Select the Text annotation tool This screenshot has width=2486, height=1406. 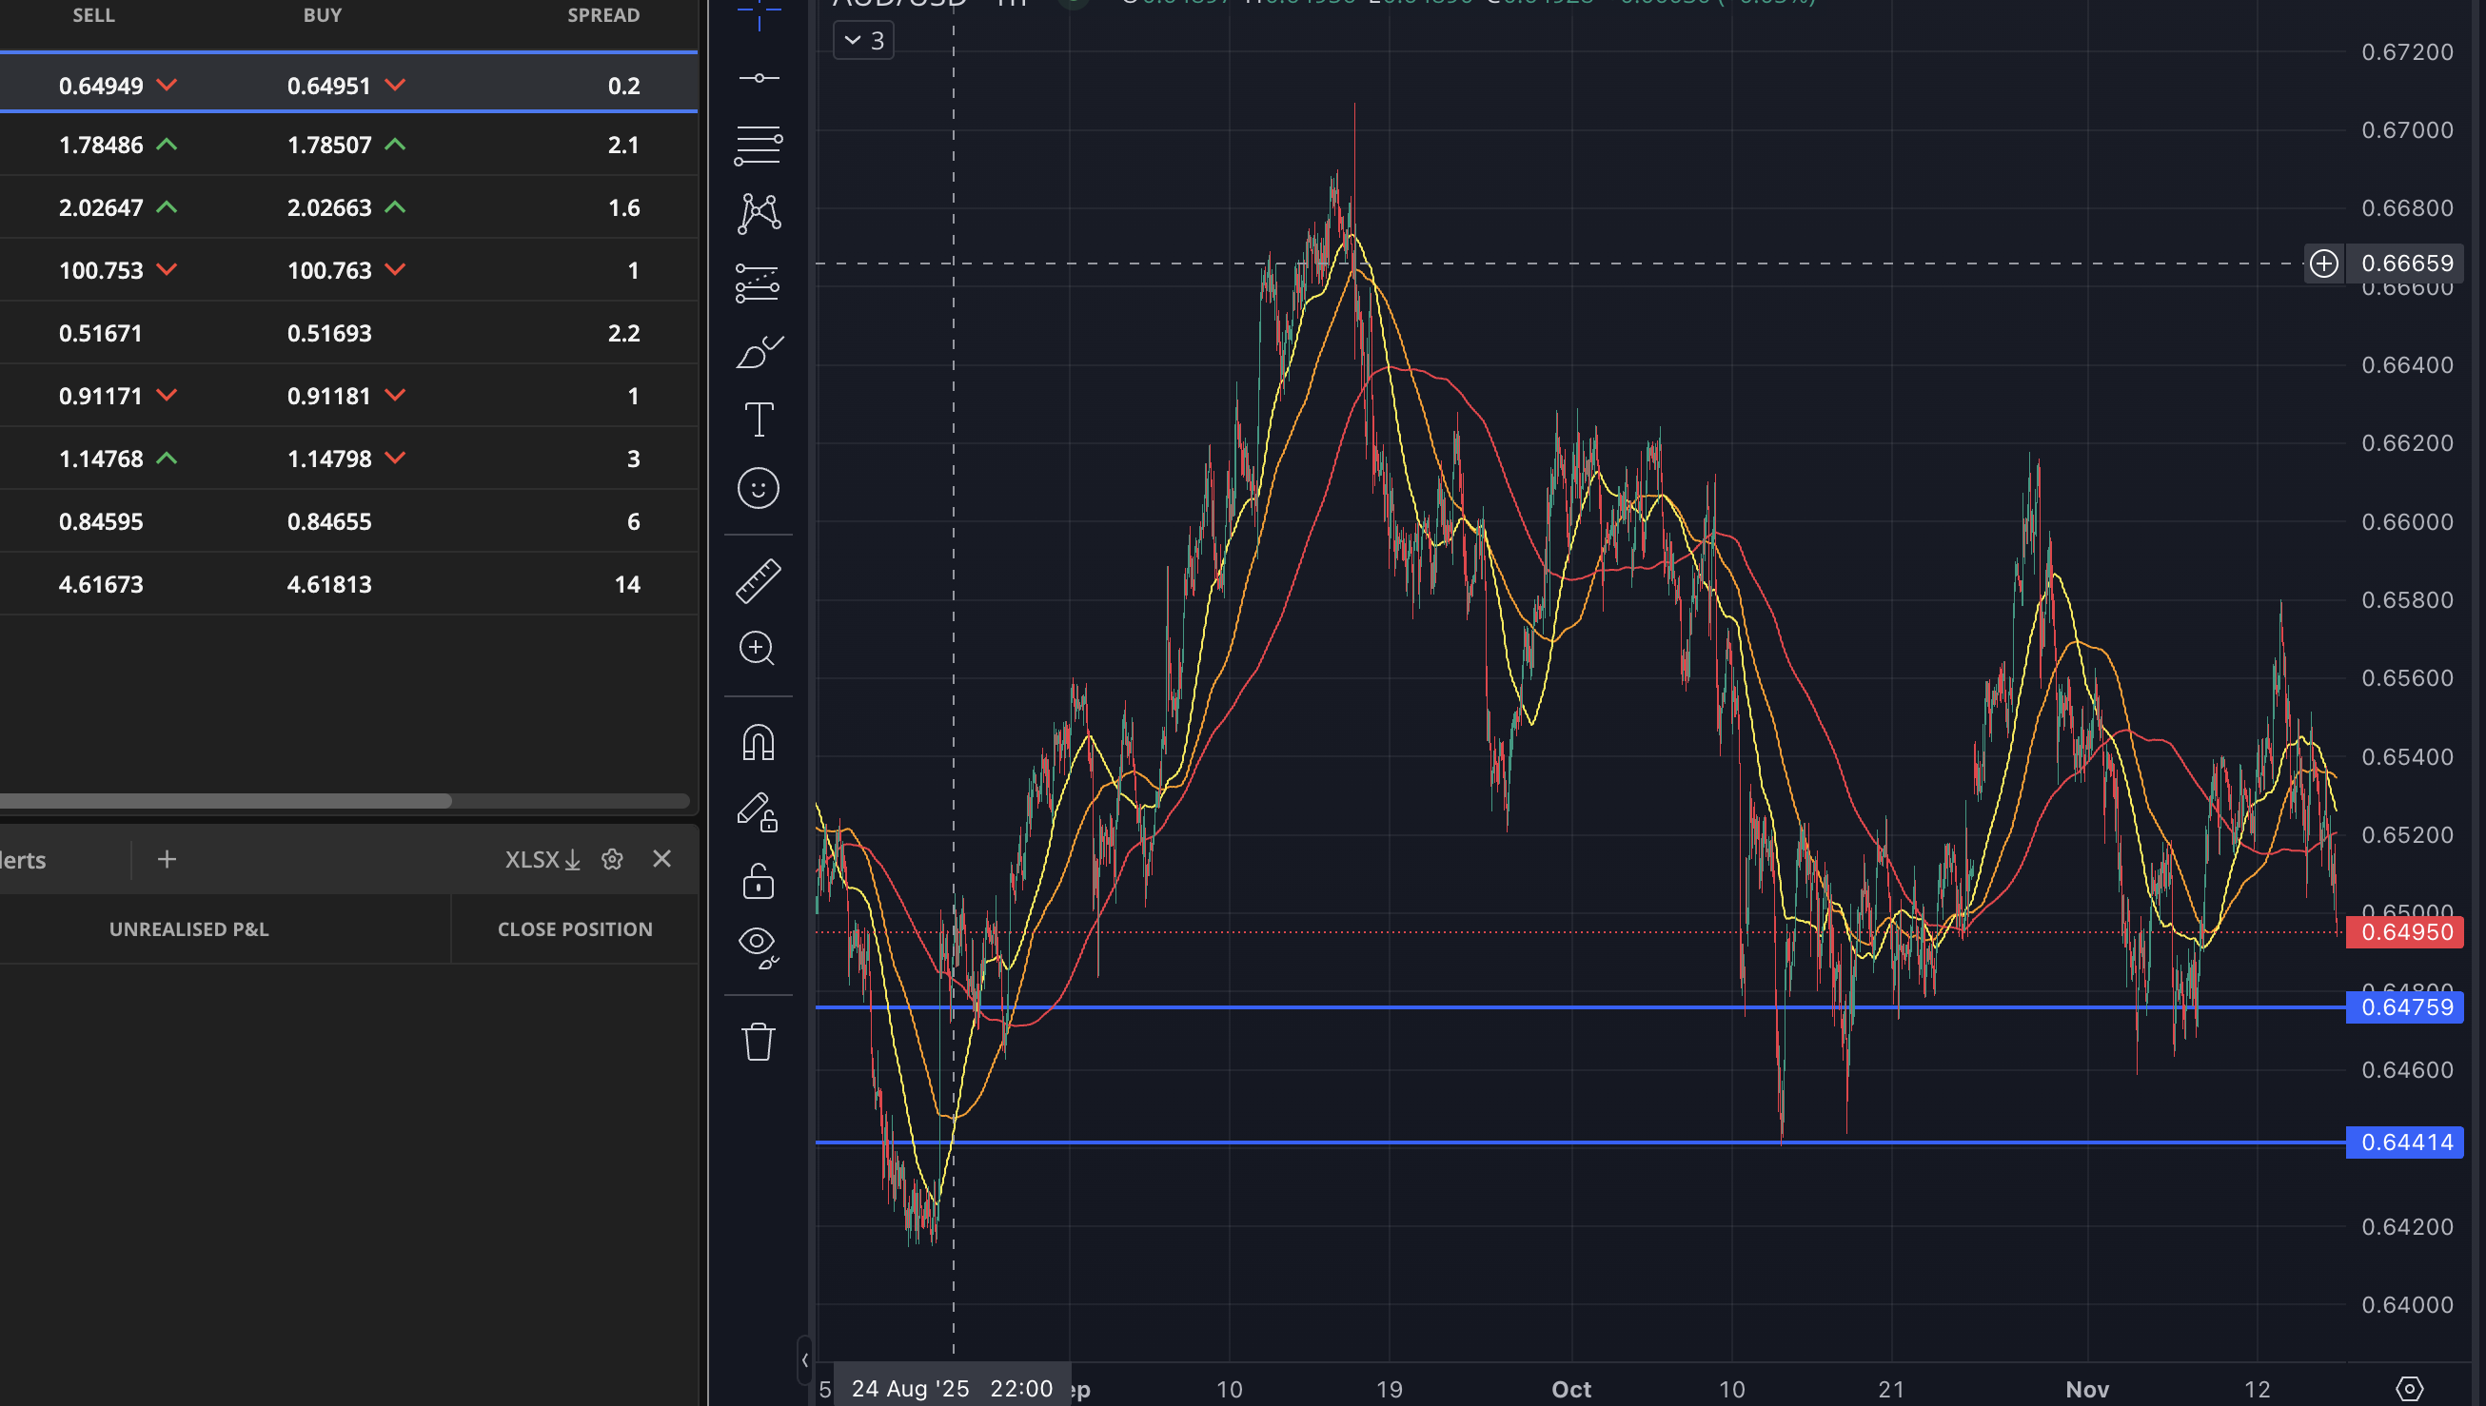pos(759,420)
